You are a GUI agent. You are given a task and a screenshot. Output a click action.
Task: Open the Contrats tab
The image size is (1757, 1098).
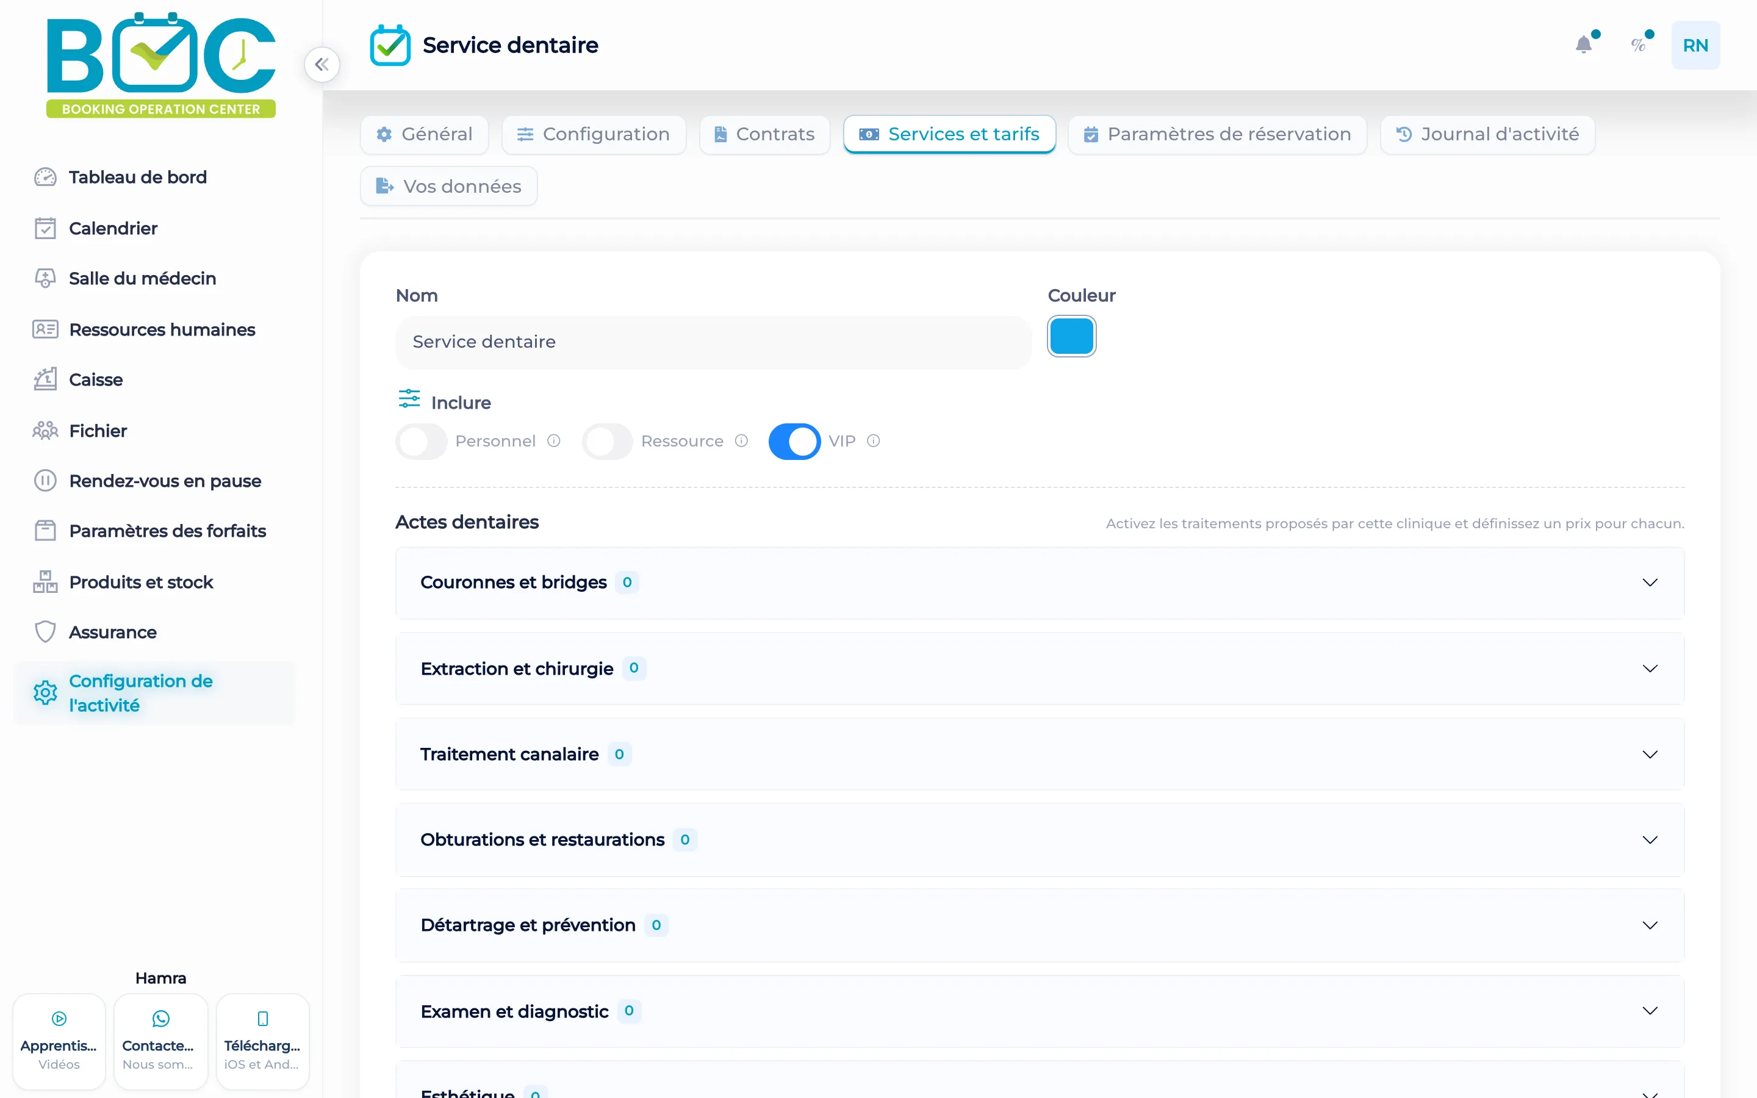click(x=764, y=134)
